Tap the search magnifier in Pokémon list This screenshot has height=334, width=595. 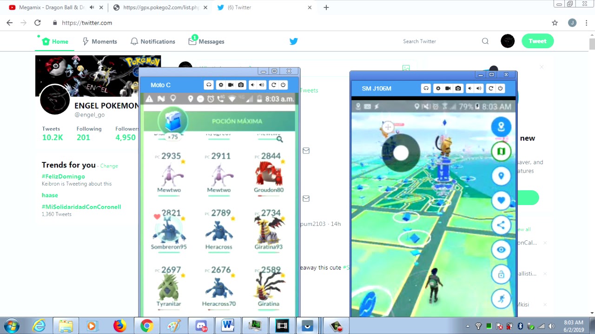(x=279, y=139)
